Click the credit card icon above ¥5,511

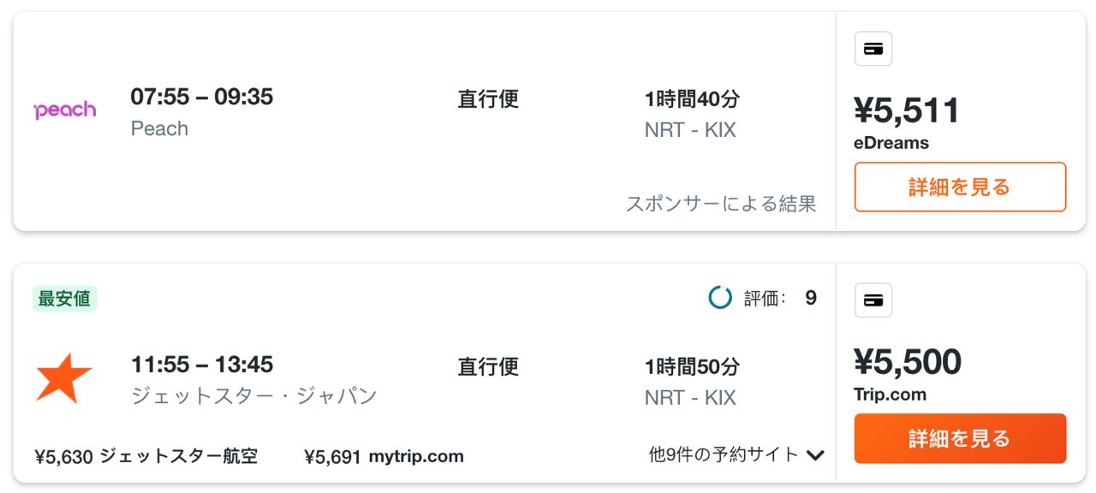[x=873, y=49]
